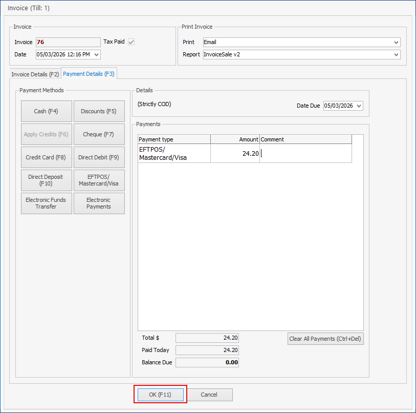The height and width of the screenshot is (413, 416).
Task: Click the Balance Due value 0.00
Action: coord(207,362)
